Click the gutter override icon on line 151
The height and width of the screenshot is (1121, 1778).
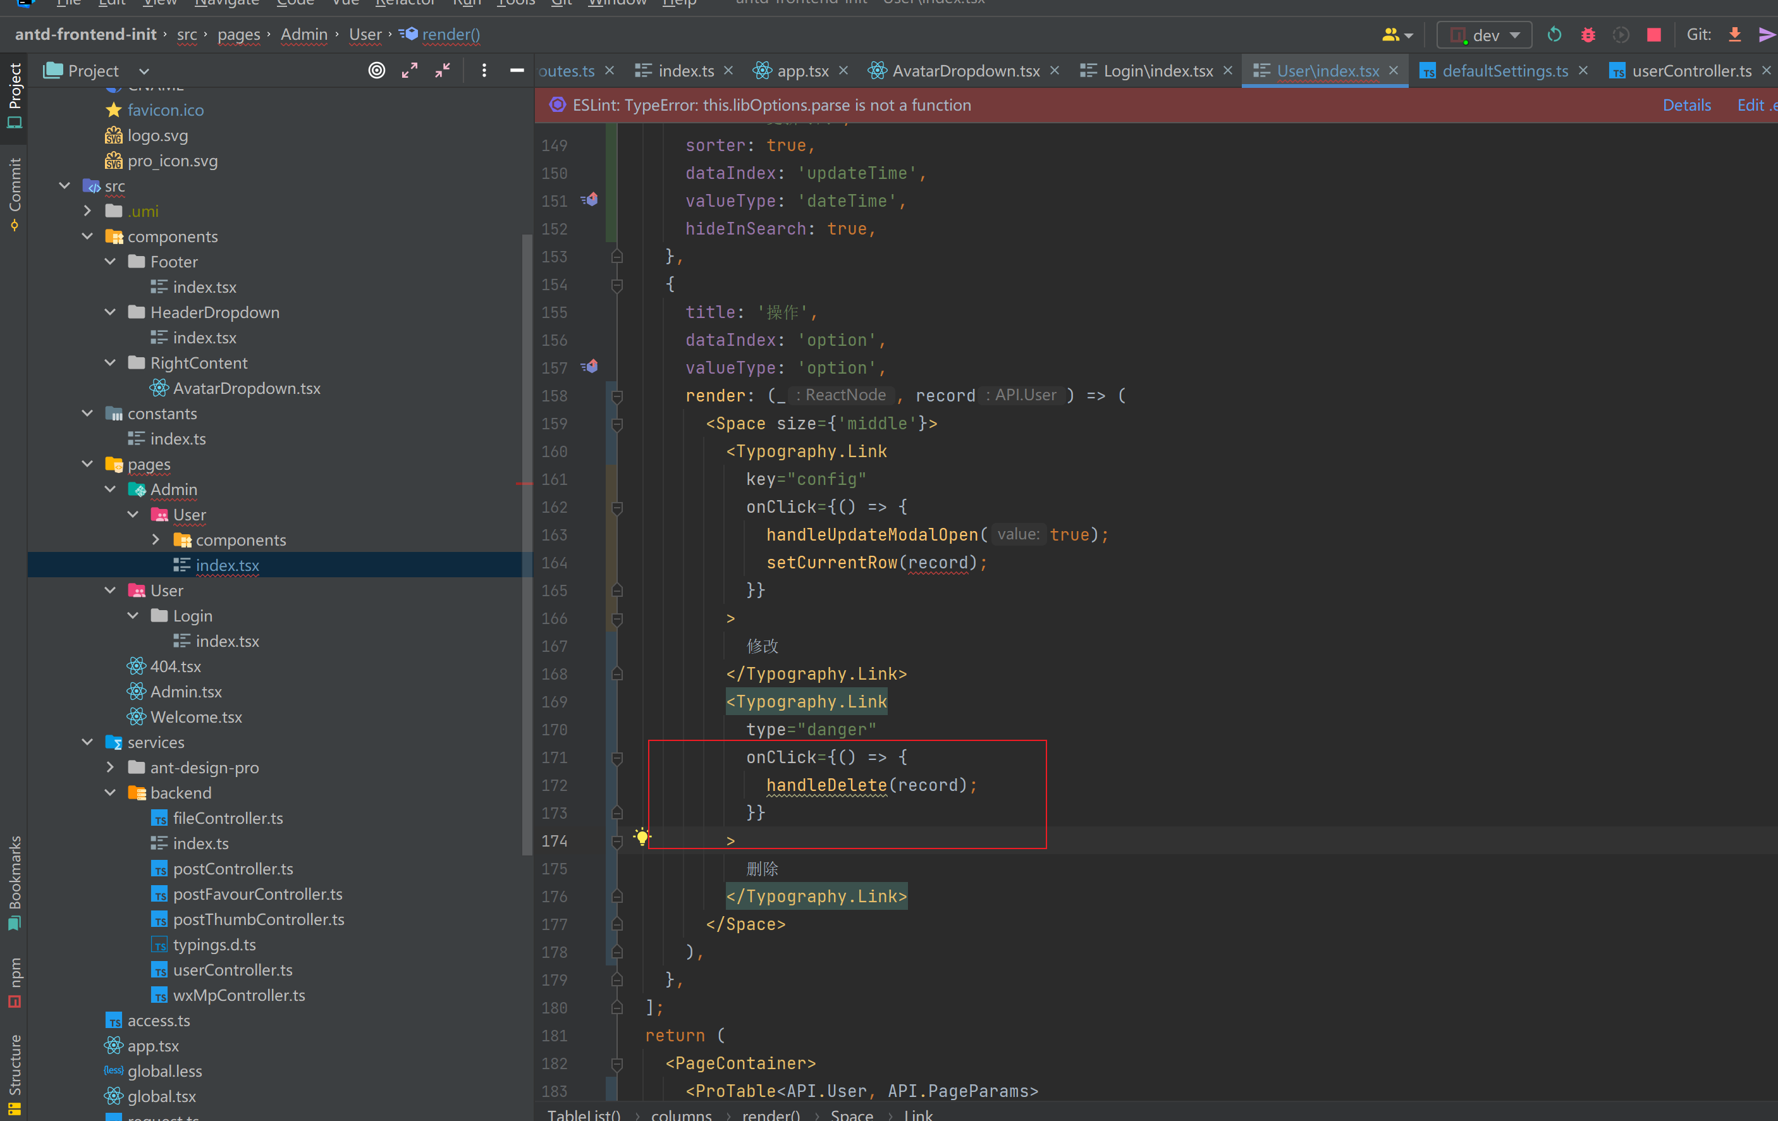coord(589,199)
